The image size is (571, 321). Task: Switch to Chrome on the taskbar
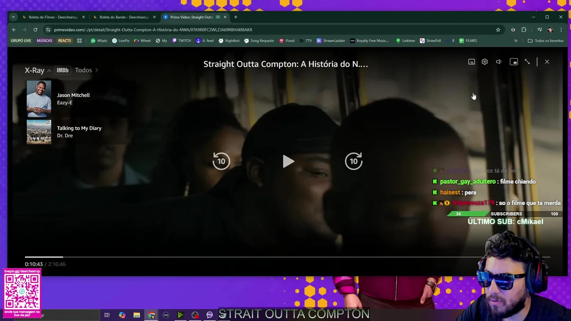(x=151, y=315)
